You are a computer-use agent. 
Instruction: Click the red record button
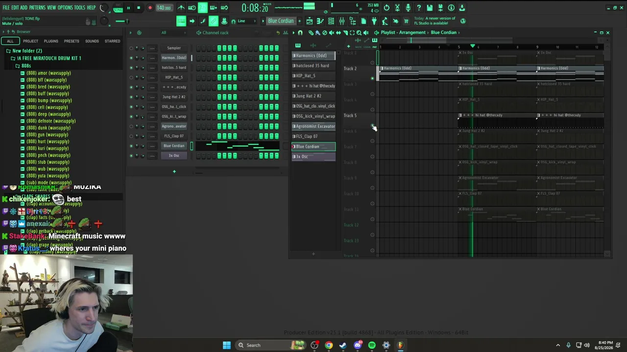(x=150, y=8)
